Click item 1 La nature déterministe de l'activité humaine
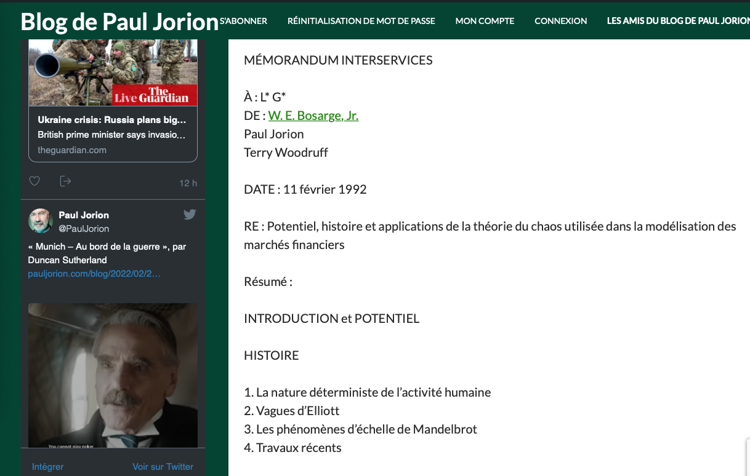Viewport: 750px width, 476px height. point(368,392)
